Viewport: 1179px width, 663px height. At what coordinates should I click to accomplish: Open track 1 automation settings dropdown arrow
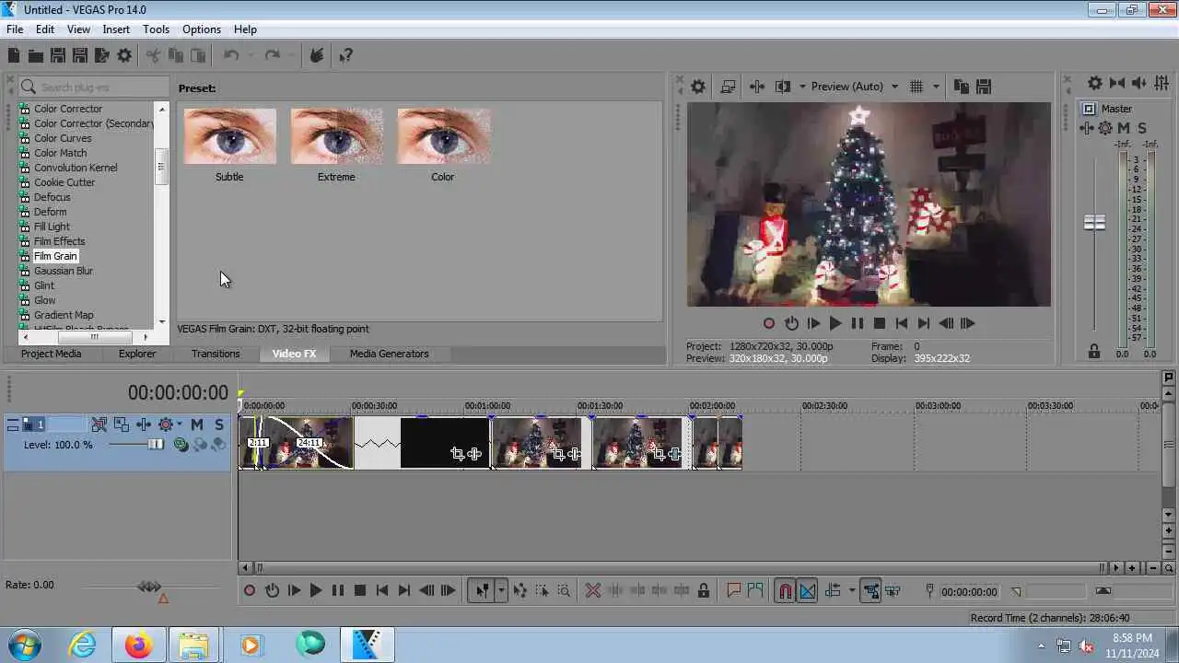(179, 425)
